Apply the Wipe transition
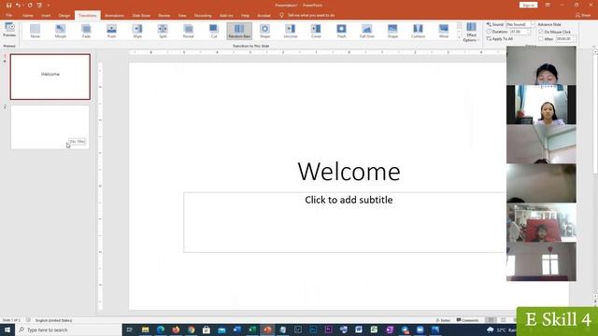598x336 pixels. 137,31
